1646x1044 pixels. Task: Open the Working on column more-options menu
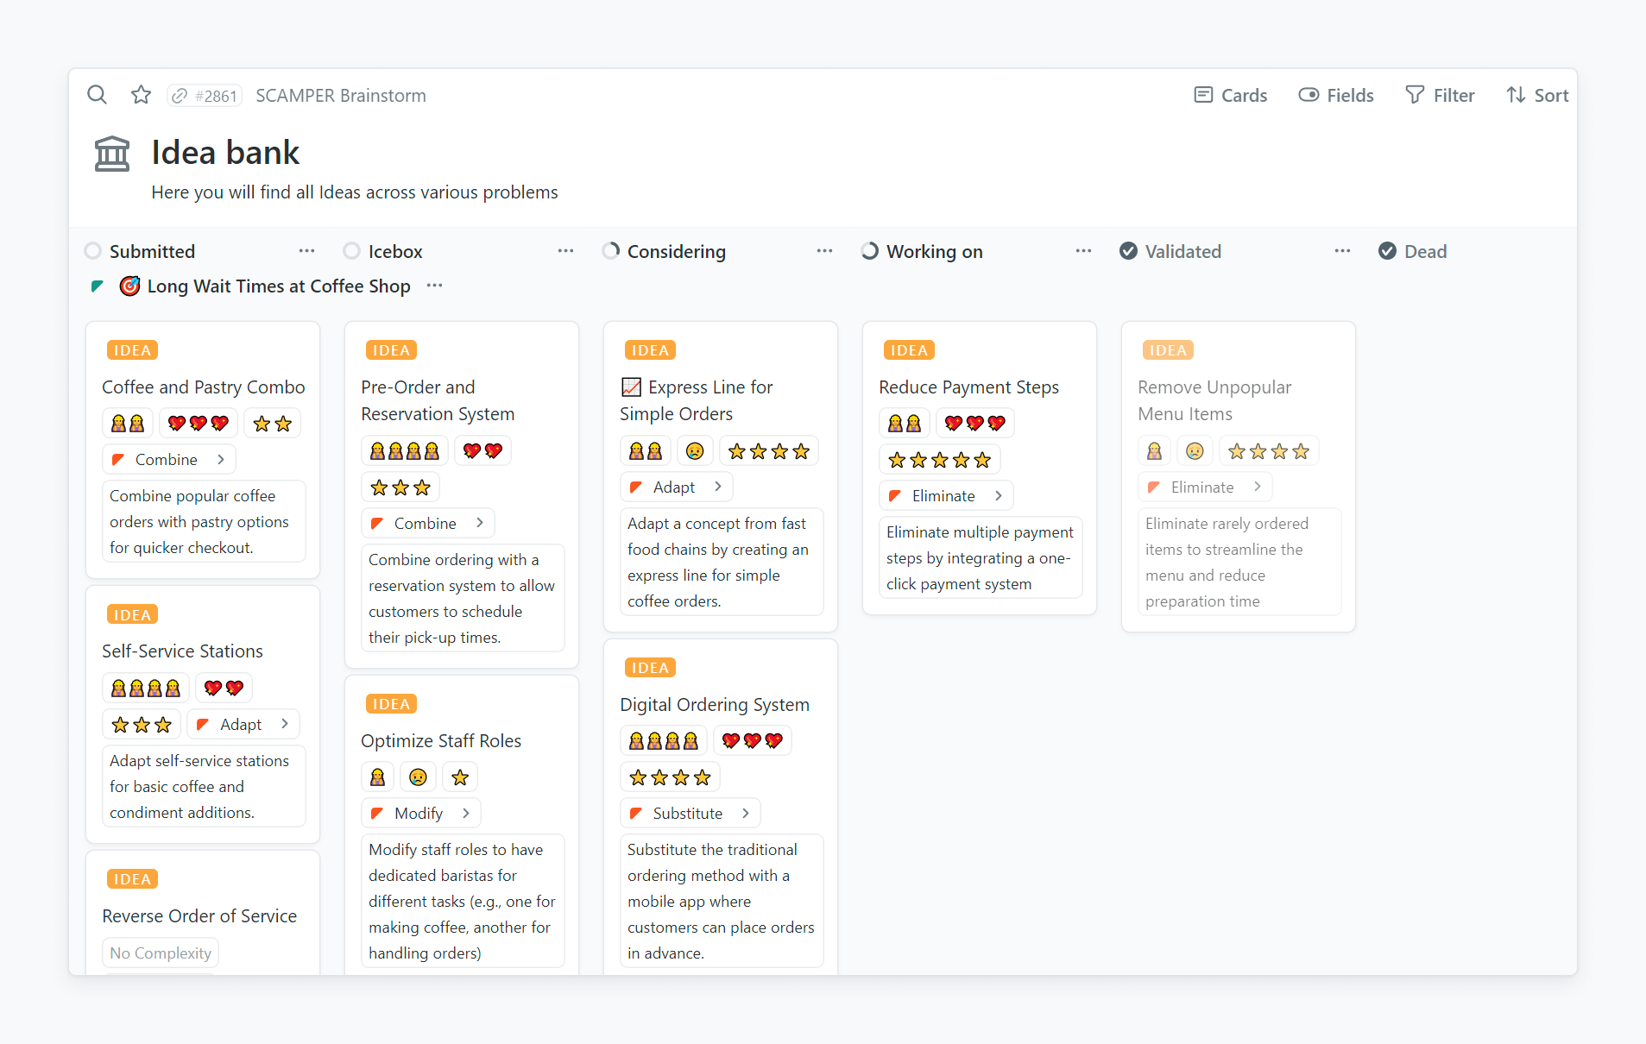[1083, 251]
